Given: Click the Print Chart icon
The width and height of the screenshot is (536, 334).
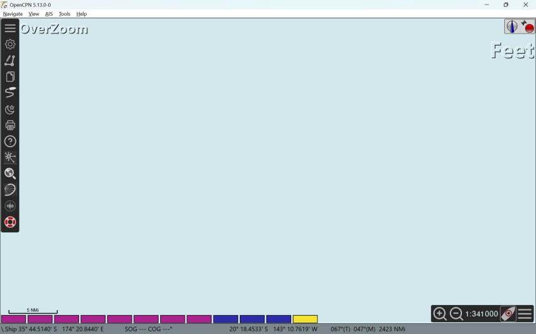Looking at the screenshot, I should click(10, 125).
